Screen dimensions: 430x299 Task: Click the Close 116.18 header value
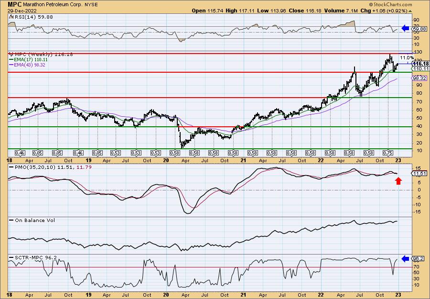(x=305, y=11)
